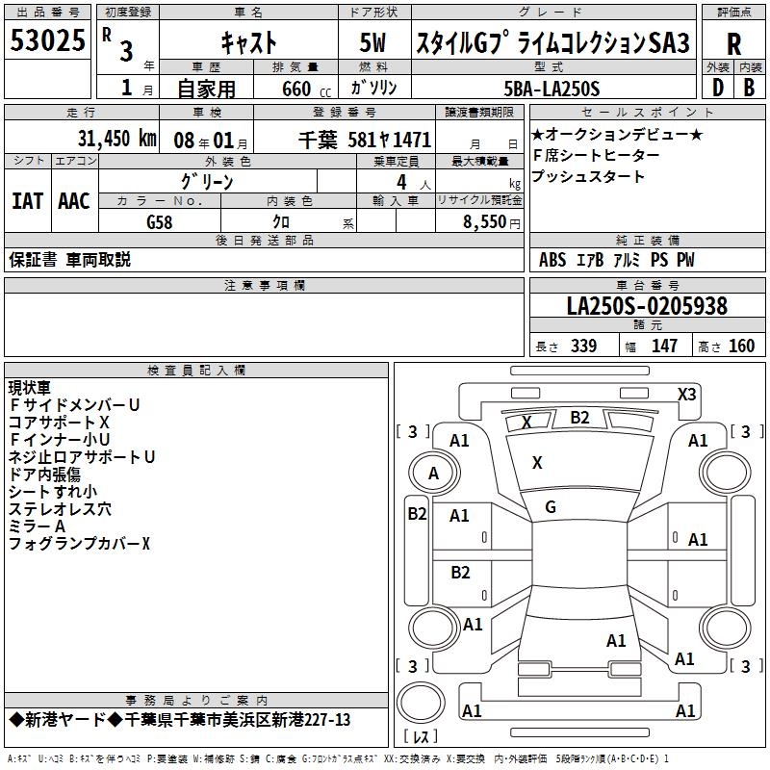Image resolution: width=770 pixels, height=770 pixels.
Task: Click the air conditioner value AAC
Action: 74,201
